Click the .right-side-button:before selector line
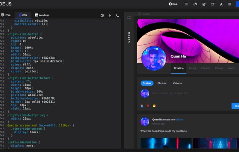This screenshot has width=239, height=152. 31,78
